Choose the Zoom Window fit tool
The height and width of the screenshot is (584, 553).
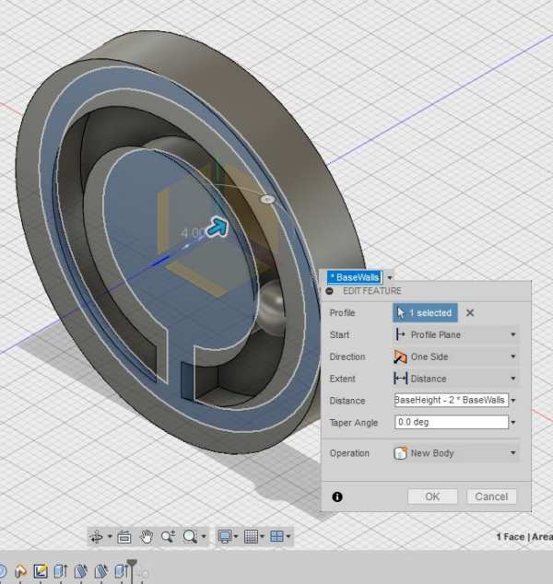pos(191,537)
